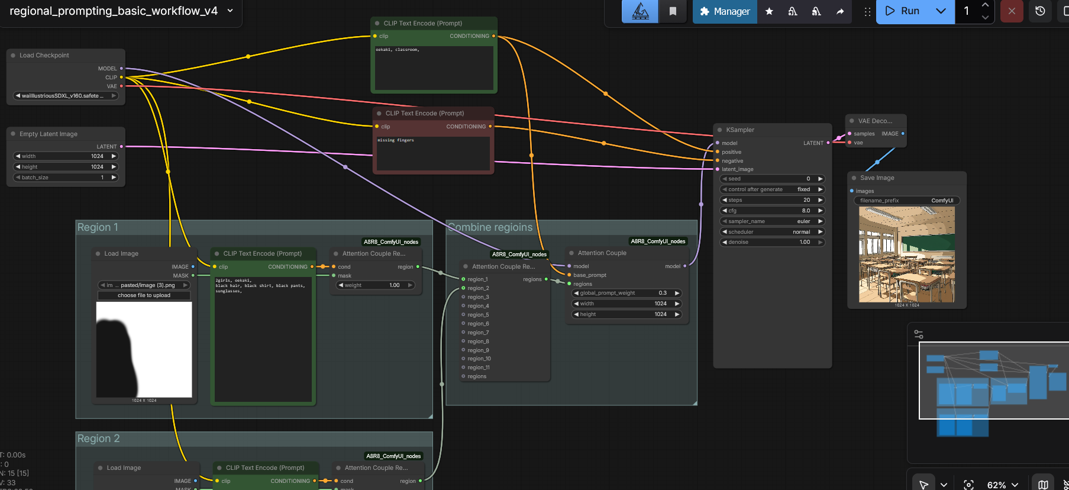Collapse the KSampler node using its dot
This screenshot has height=490, width=1069.
click(x=720, y=130)
